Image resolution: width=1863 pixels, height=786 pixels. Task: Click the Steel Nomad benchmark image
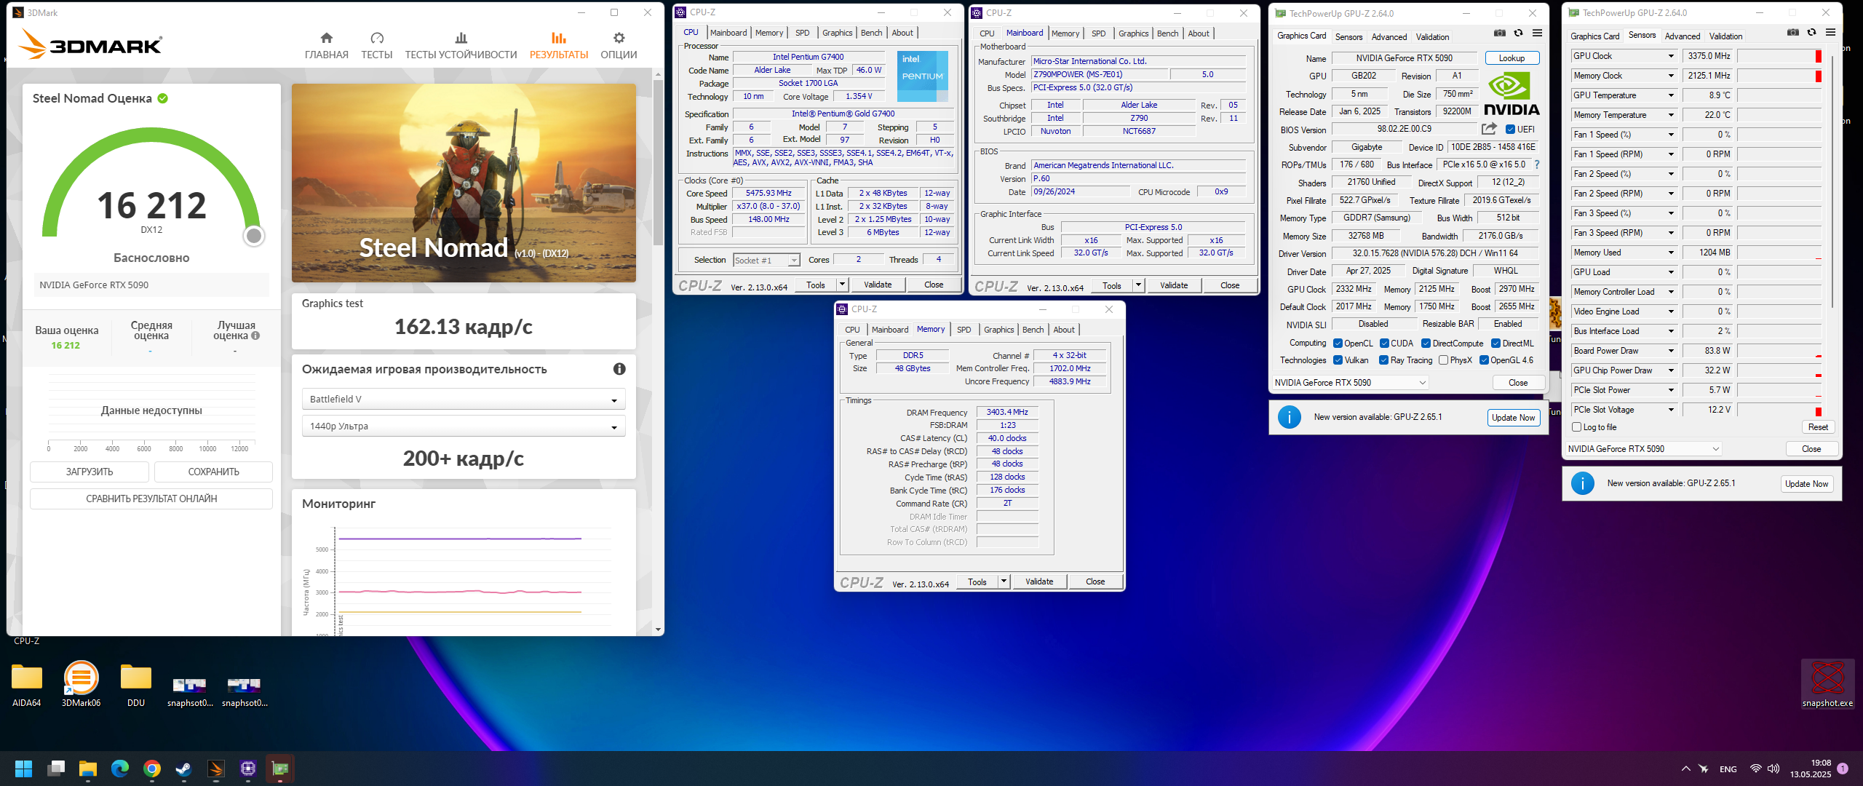coord(464,183)
